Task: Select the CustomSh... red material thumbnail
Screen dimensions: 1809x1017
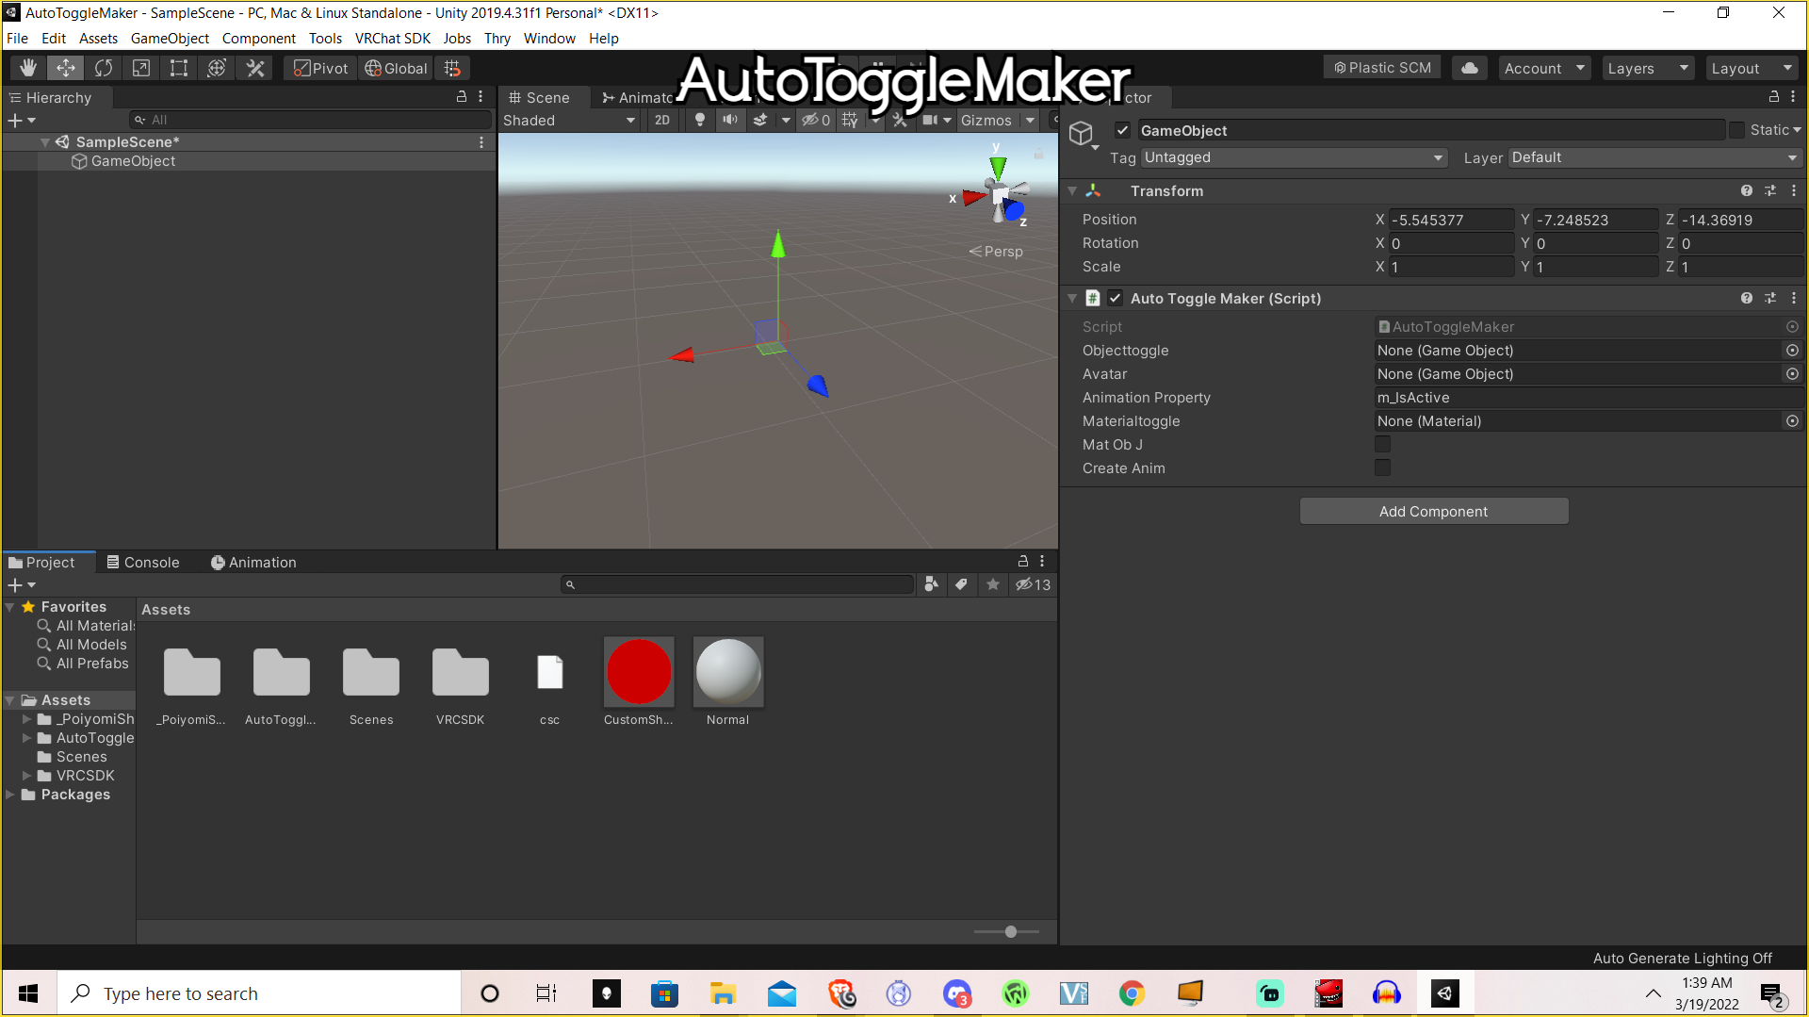Action: [639, 672]
